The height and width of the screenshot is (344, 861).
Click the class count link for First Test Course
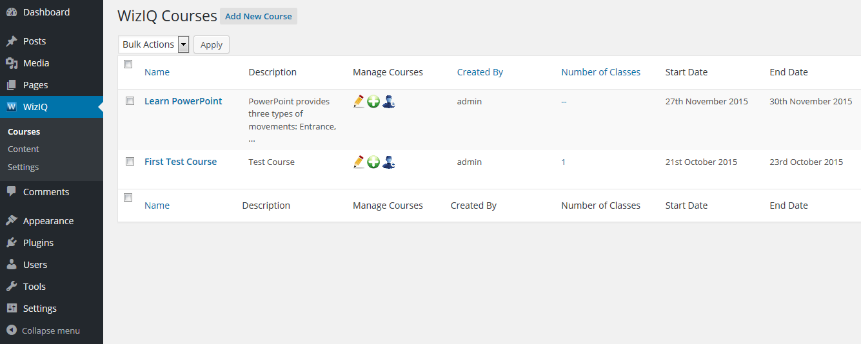click(x=563, y=162)
